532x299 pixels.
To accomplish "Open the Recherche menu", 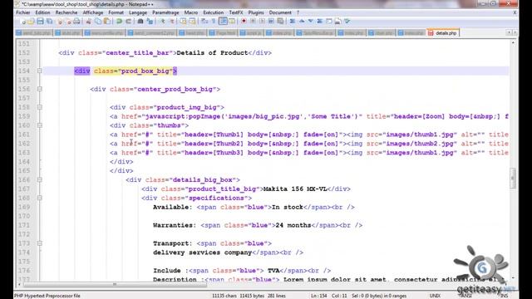I will tap(66, 12).
